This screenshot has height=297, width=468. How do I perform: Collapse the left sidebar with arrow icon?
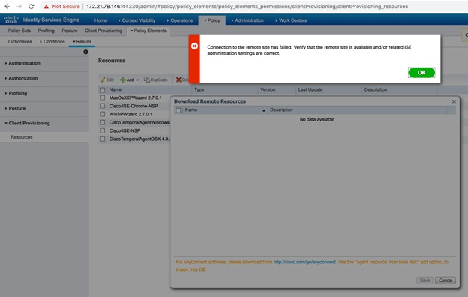tap(85, 52)
